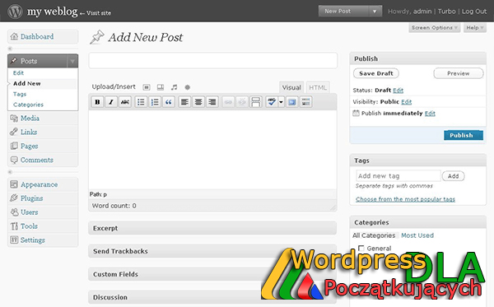Screen dimensions: 494x307
Task: Click the Add an Image upload icon
Action: (x=147, y=87)
